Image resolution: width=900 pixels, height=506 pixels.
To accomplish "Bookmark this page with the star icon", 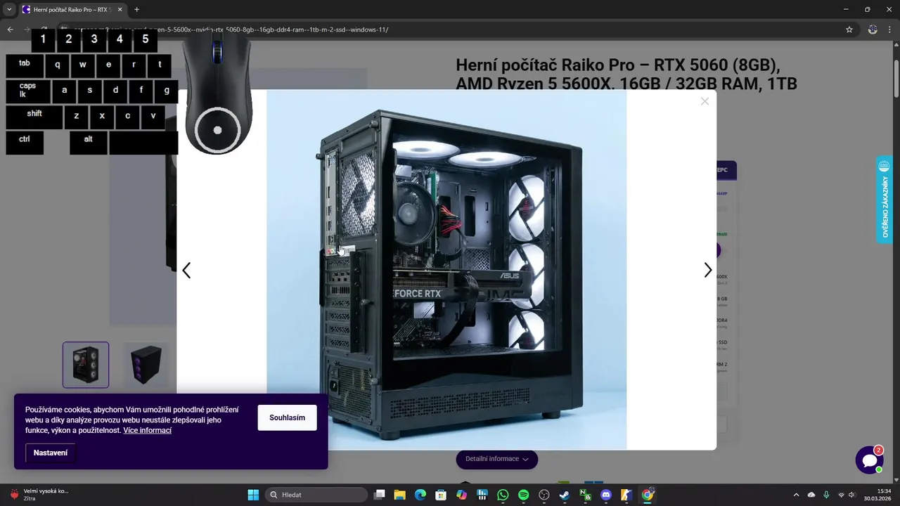I will coord(849,30).
